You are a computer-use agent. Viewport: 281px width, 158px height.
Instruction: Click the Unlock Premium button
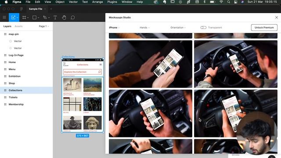(264, 28)
